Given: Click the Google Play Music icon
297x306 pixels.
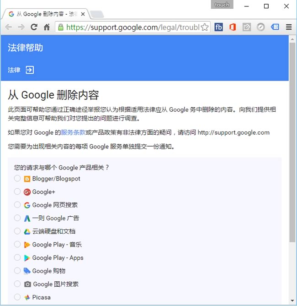Looking at the screenshot, I should click(27, 245).
